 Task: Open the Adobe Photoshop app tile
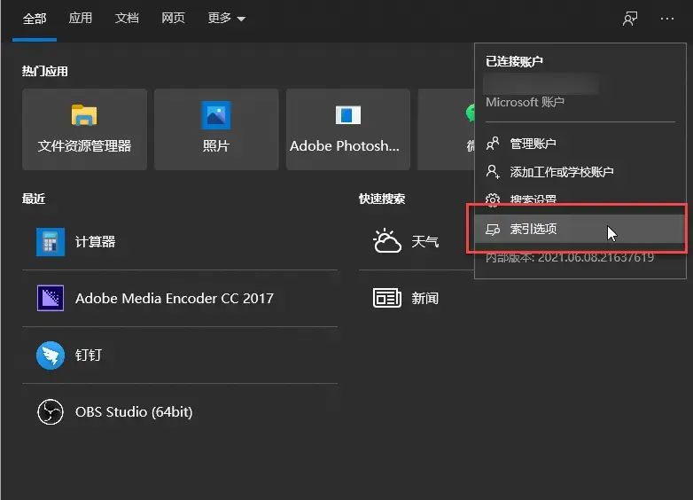pos(347,129)
